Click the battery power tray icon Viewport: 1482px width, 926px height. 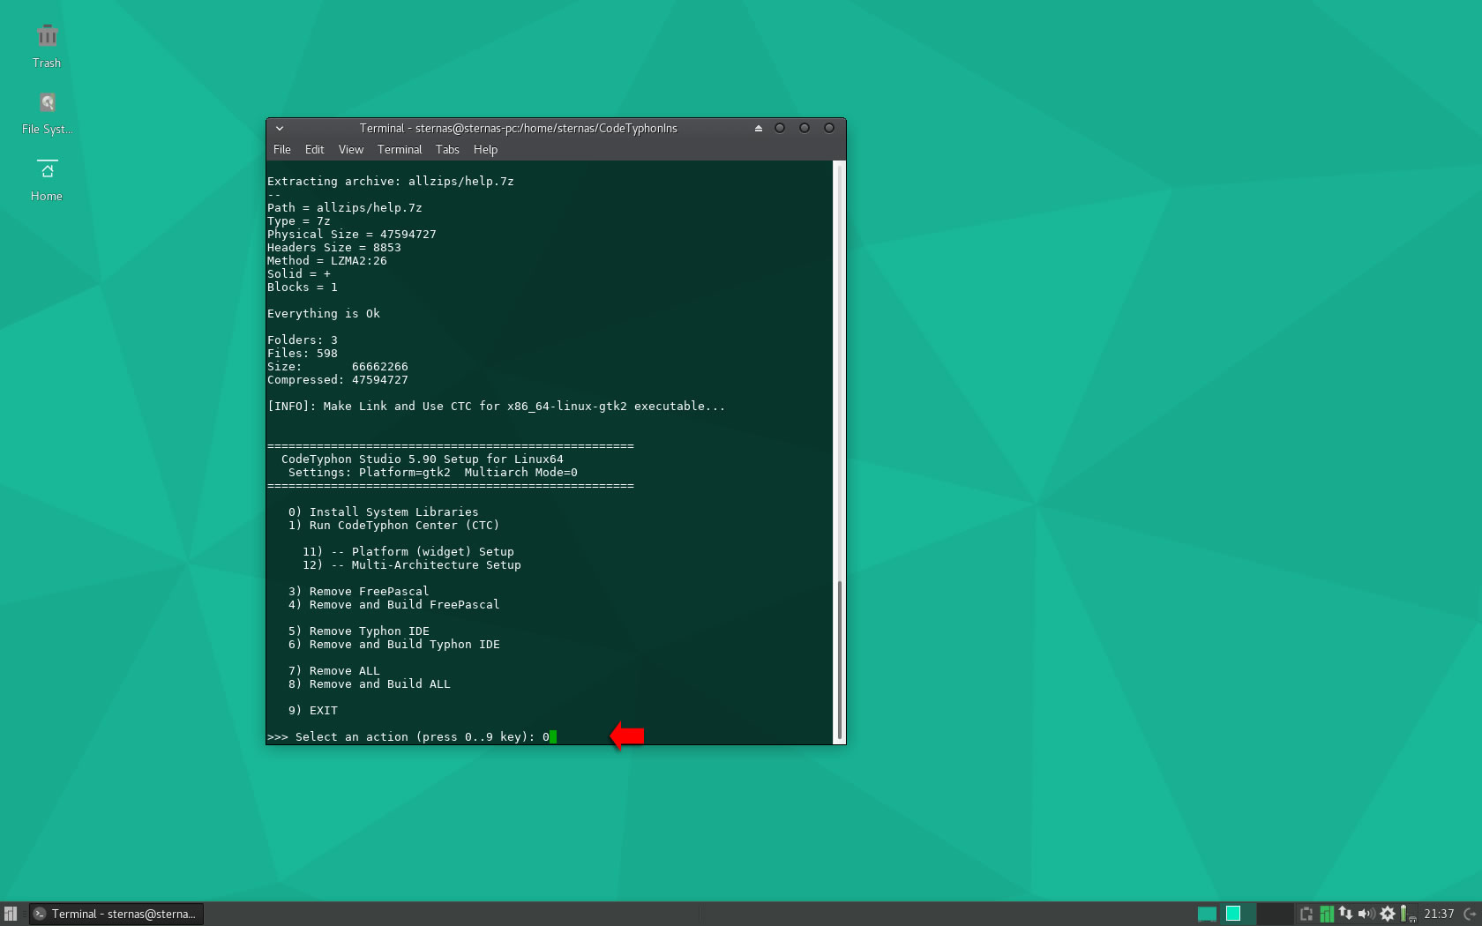pyautogui.click(x=1407, y=914)
